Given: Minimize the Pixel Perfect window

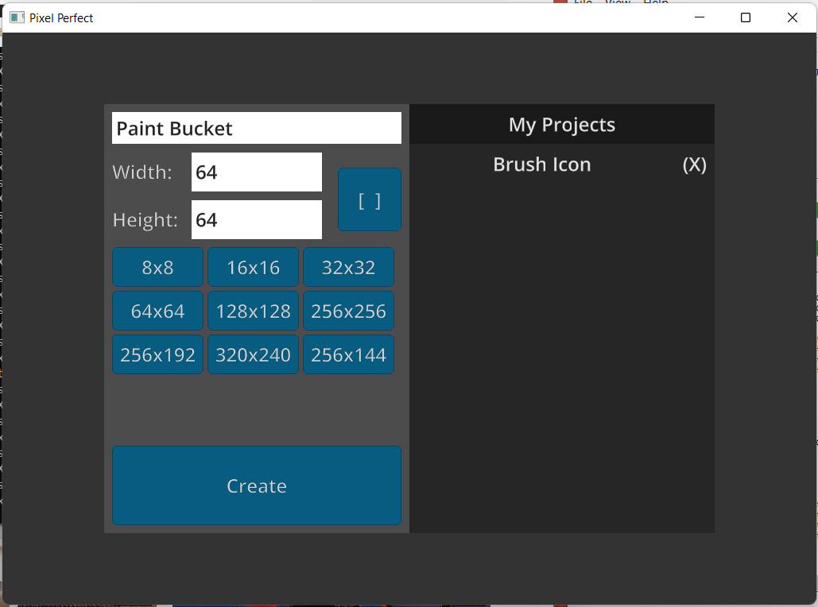Looking at the screenshot, I should click(700, 17).
